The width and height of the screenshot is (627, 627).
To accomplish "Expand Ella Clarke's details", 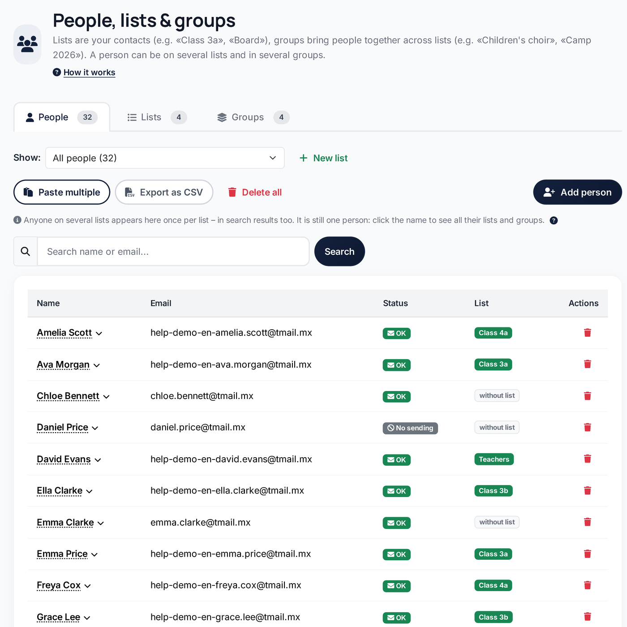I will (89, 491).
